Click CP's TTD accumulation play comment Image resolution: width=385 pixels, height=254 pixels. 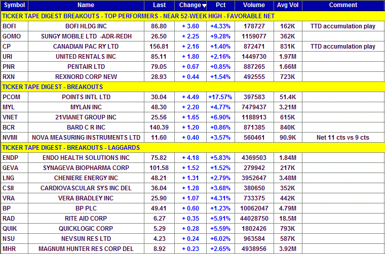tap(343, 47)
